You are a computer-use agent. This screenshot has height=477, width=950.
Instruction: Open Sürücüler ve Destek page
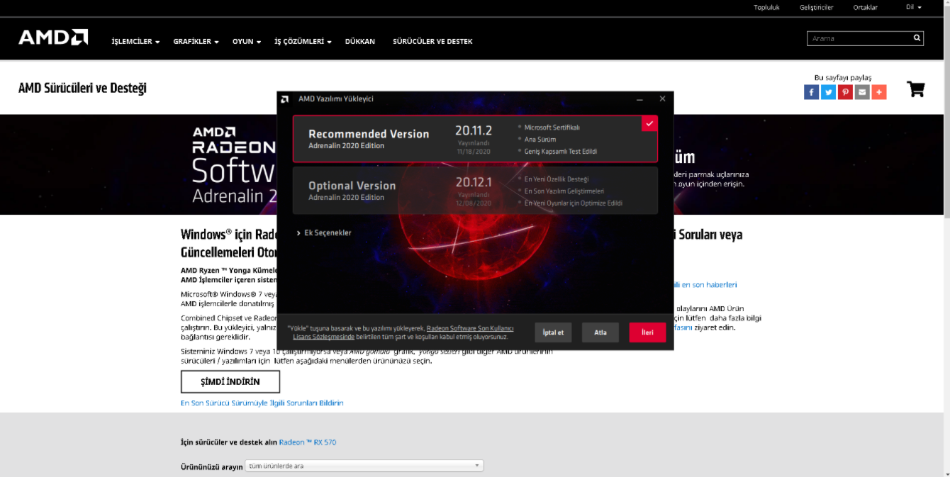(432, 42)
